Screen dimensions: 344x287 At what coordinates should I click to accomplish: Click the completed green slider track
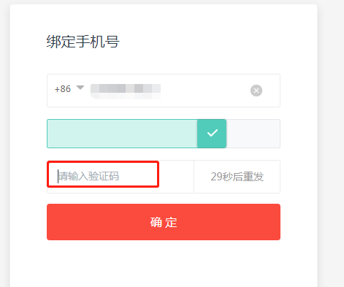122,134
